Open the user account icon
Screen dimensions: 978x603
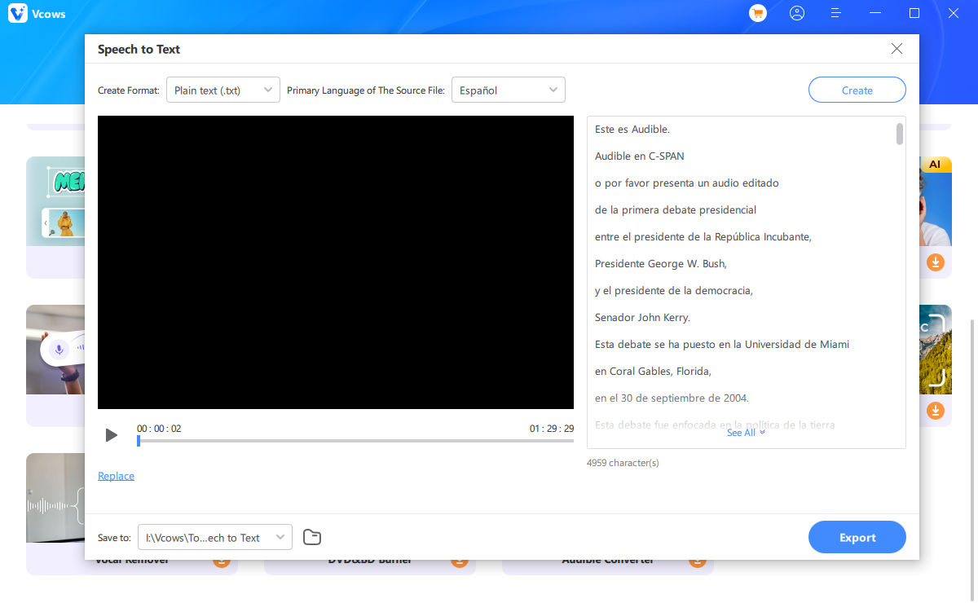pos(797,13)
